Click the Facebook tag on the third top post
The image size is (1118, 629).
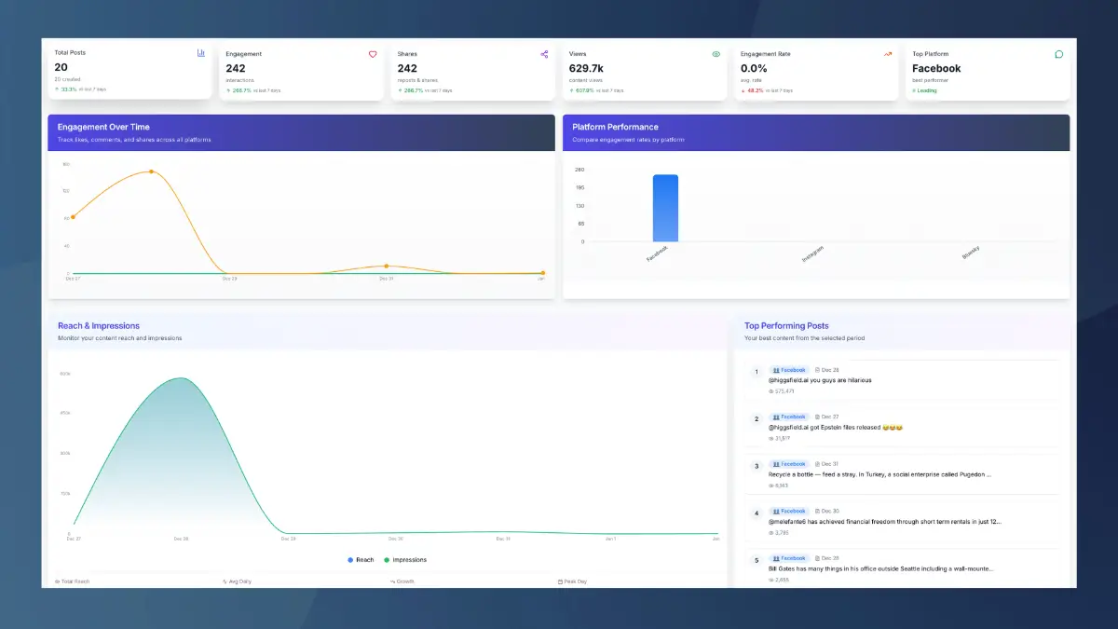789,464
